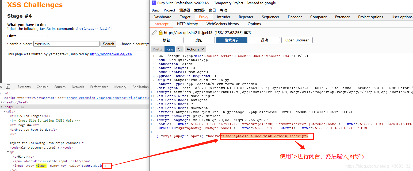
Task: Open the Actions dropdown
Action: [x=196, y=49]
